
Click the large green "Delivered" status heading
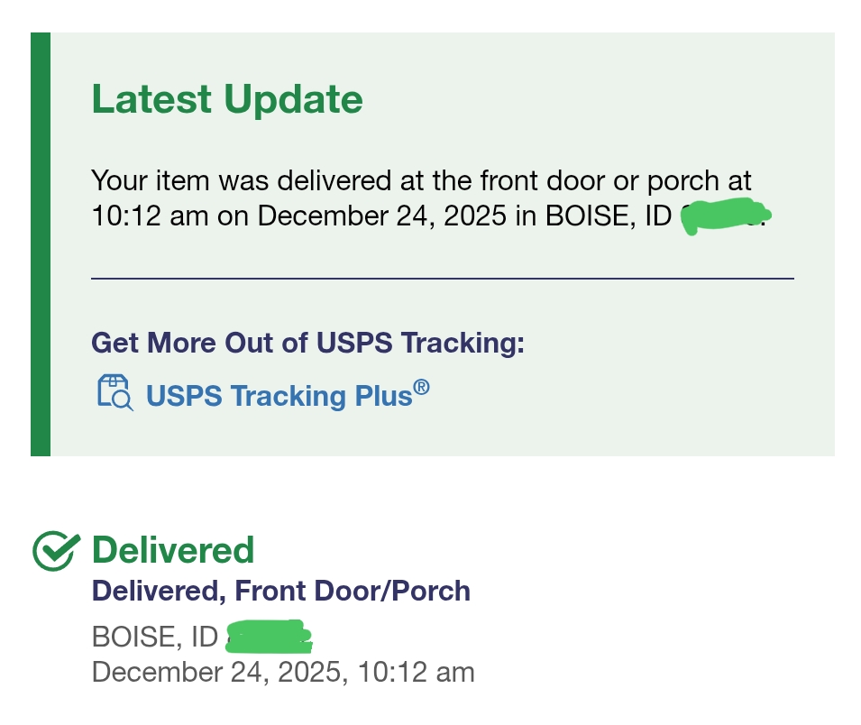click(x=173, y=550)
